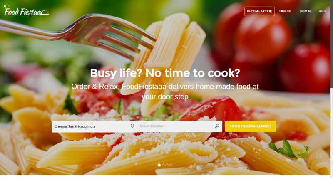Click the 'Busy life? No time to cook?' headline
333x178 pixels.
(165, 73)
